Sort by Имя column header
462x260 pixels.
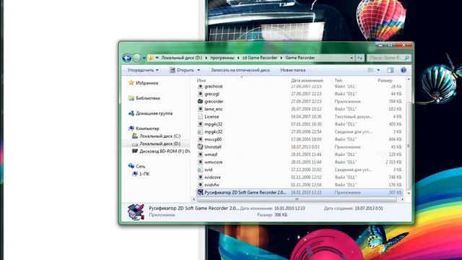click(201, 80)
